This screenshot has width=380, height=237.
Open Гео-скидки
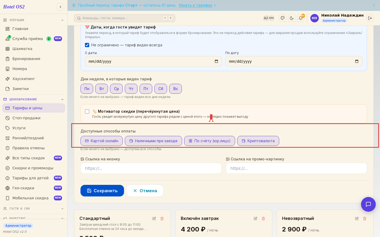34,188
